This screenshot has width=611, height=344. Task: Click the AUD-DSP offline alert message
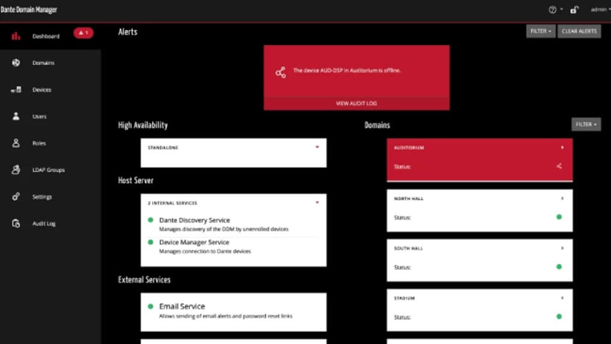pyautogui.click(x=347, y=70)
